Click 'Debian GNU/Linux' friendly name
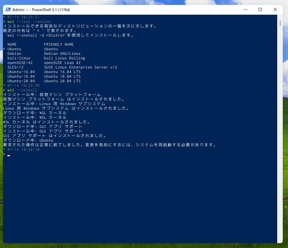Image resolution: width=288 pixels, height=248 pixels. tap(62, 54)
